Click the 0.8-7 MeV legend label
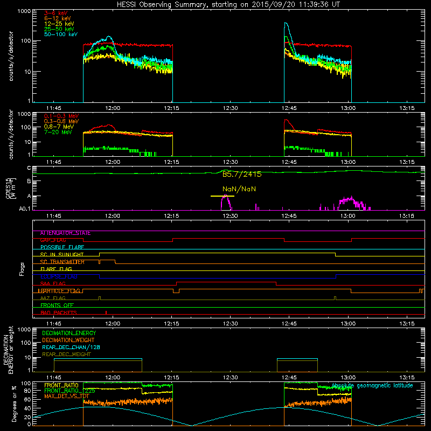The width and height of the screenshot is (431, 431). pos(59,127)
